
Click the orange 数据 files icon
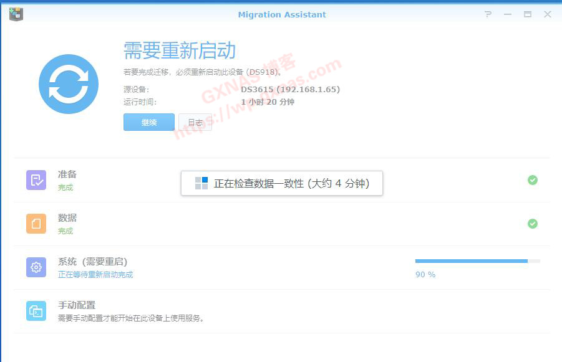[36, 224]
